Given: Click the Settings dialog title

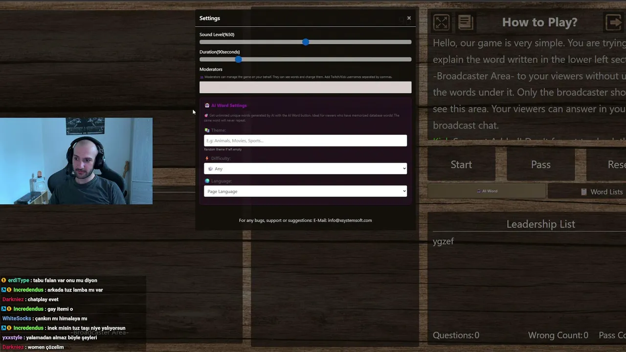Looking at the screenshot, I should pos(210,18).
